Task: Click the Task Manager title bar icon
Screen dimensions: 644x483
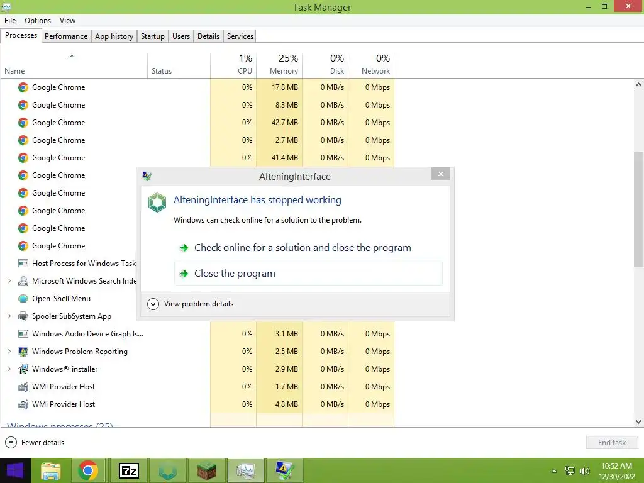Action: tap(6, 6)
